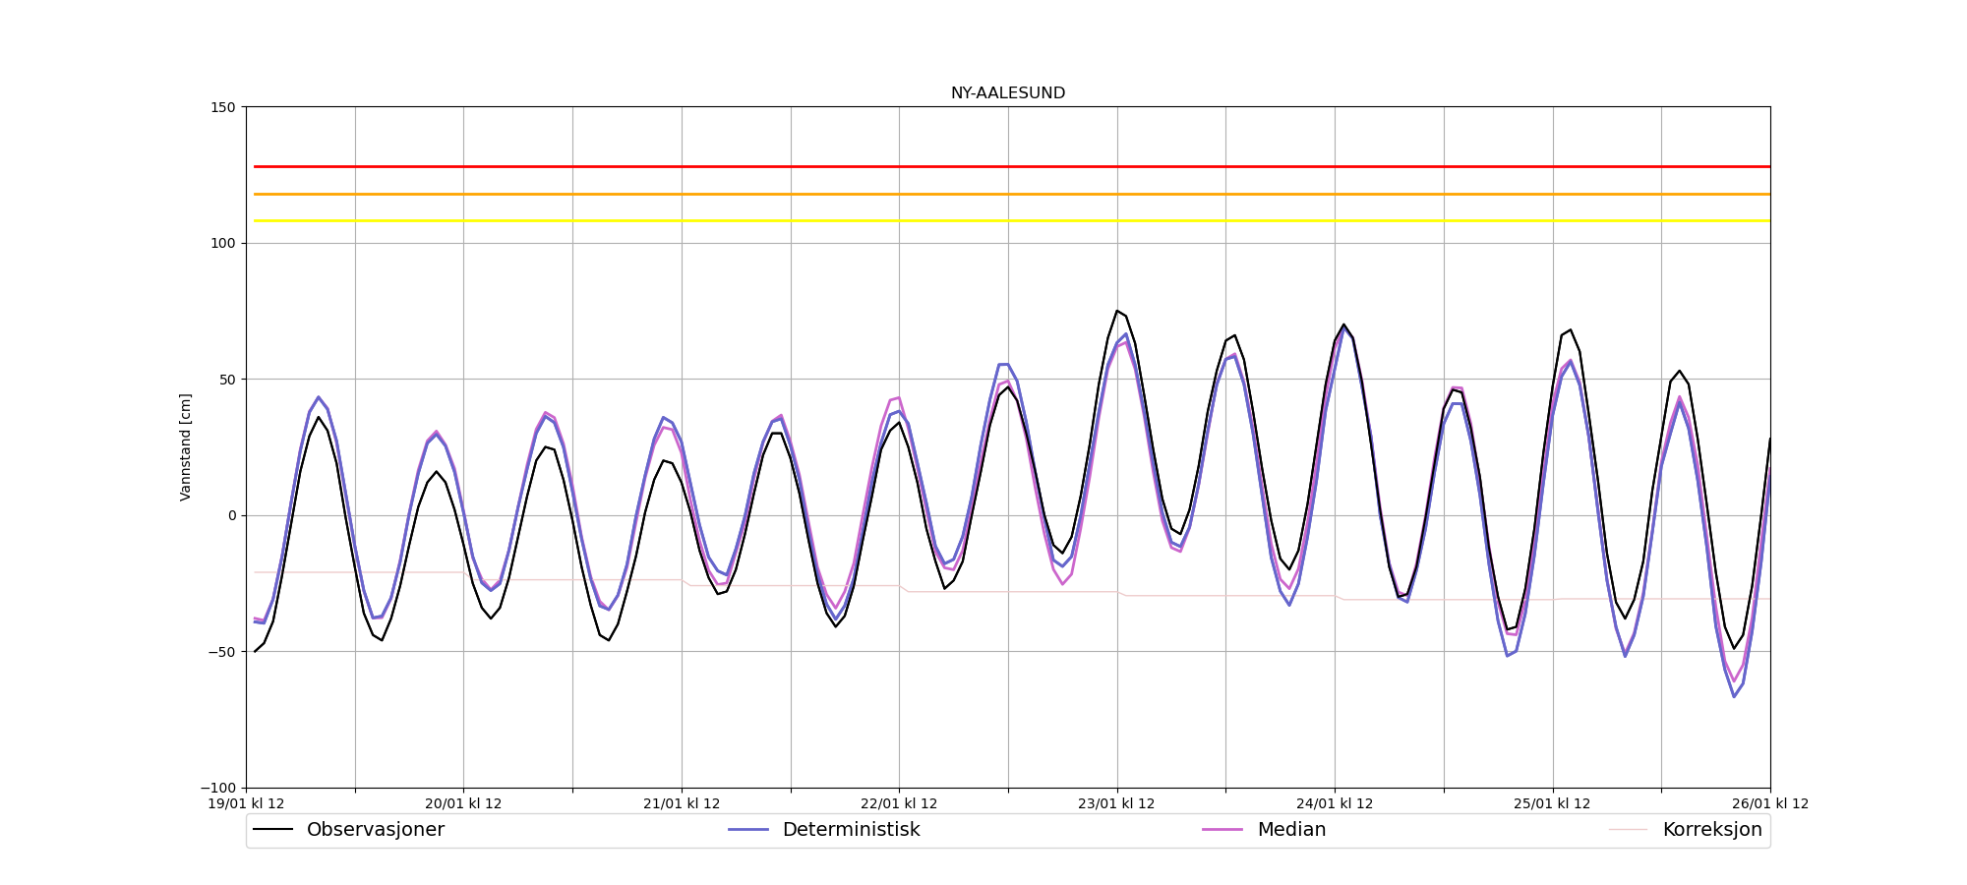The height and width of the screenshot is (885, 1967).
Task: Click the 0 y-axis tick label
Action: coord(232,515)
